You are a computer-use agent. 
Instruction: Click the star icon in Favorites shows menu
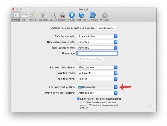pyautogui.click(x=80, y=73)
